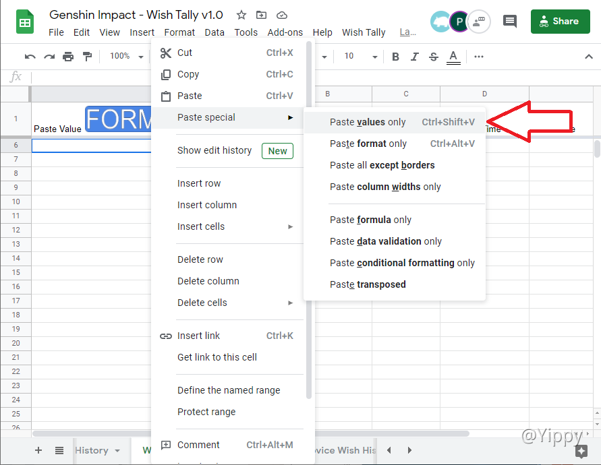The image size is (601, 465).
Task: Select Paste transposed option
Action: coord(368,284)
